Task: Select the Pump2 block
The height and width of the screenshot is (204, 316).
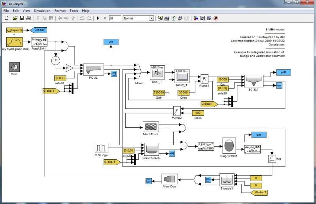Action: (177, 111)
